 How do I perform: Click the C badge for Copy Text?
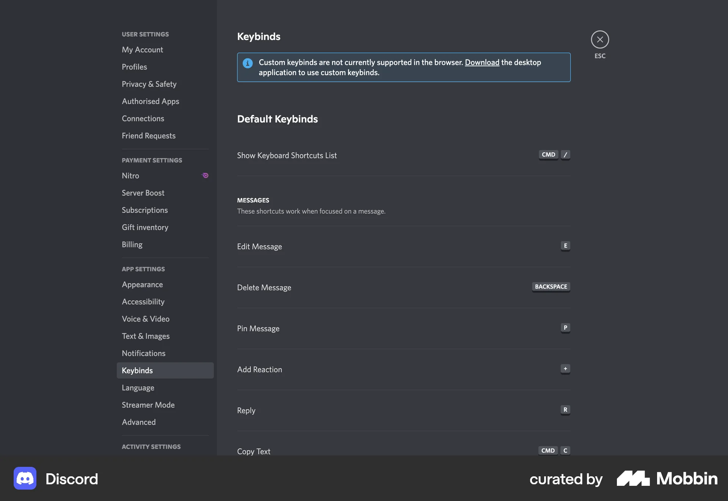(565, 451)
